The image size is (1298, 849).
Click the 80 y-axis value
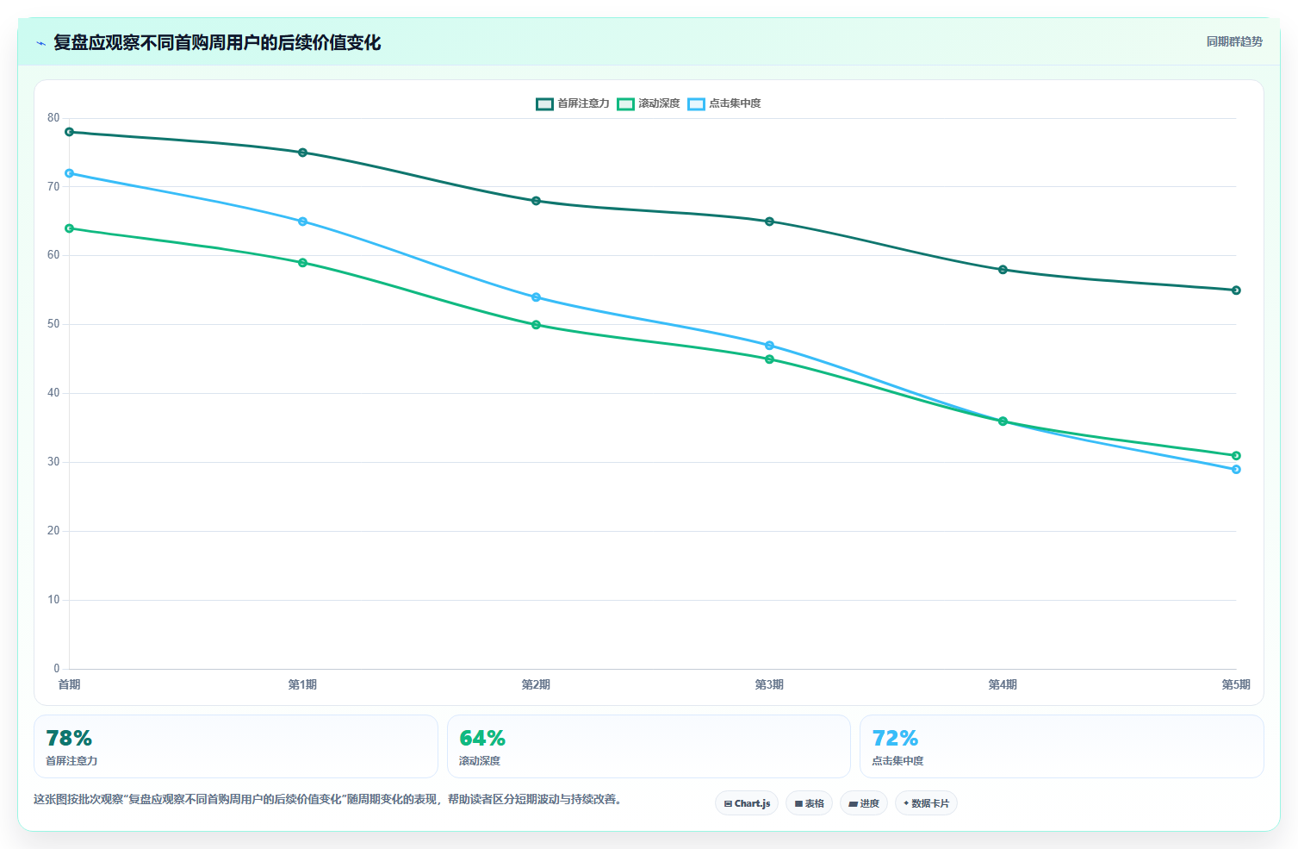pyautogui.click(x=53, y=118)
